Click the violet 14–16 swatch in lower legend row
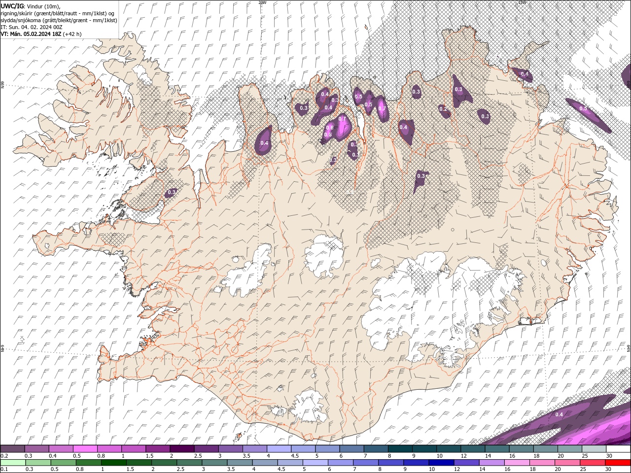Image resolution: width=631 pixels, height=473 pixels. tap(491, 463)
